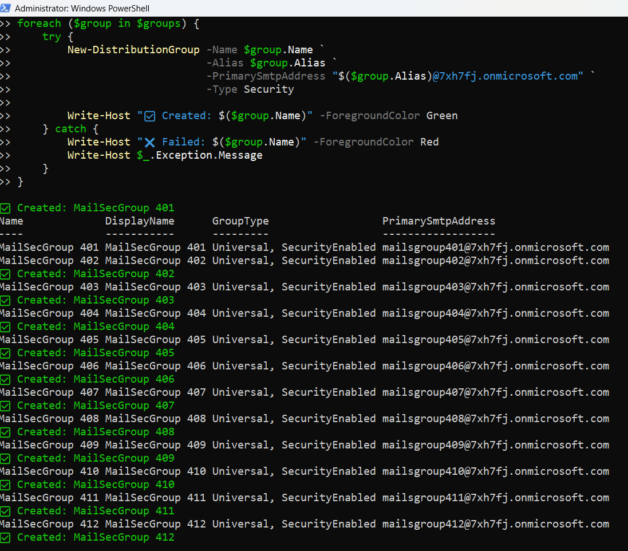This screenshot has width=628, height=551.
Task: Click the mailsgroup412@7xh7fj.onmicrosoft.com address
Action: 495,524
